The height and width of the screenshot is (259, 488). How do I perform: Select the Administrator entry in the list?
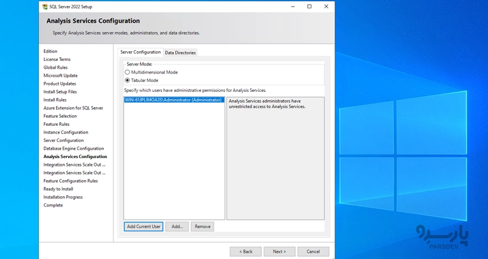point(173,100)
